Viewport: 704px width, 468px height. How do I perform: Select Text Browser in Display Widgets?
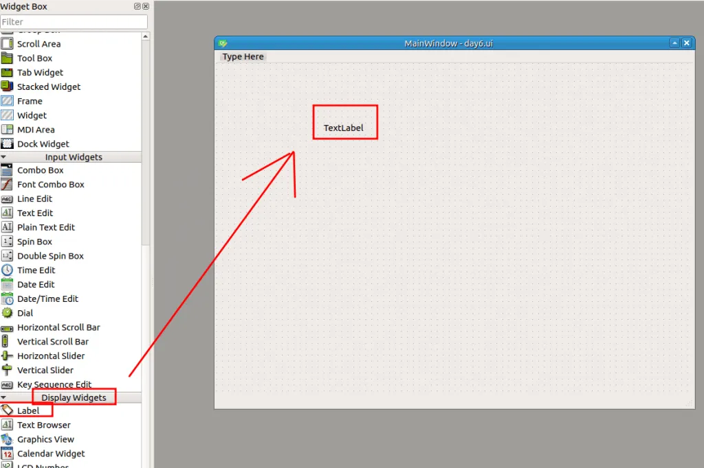(43, 425)
